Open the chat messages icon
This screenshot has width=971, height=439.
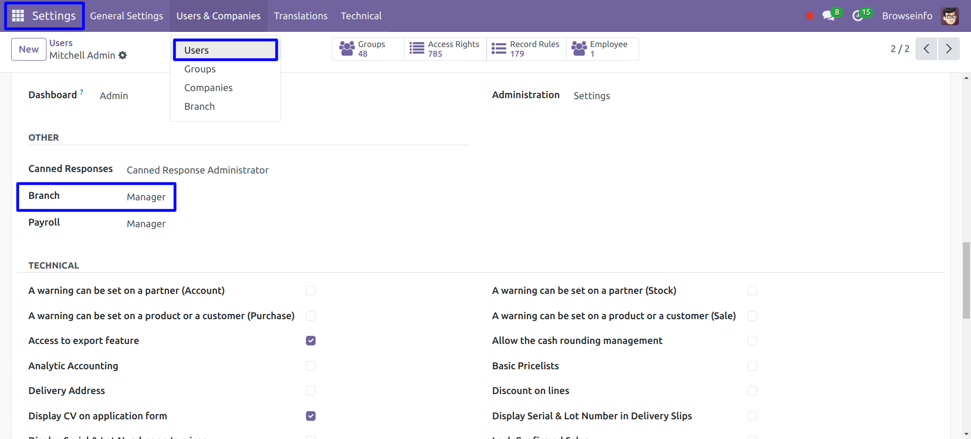(x=828, y=16)
